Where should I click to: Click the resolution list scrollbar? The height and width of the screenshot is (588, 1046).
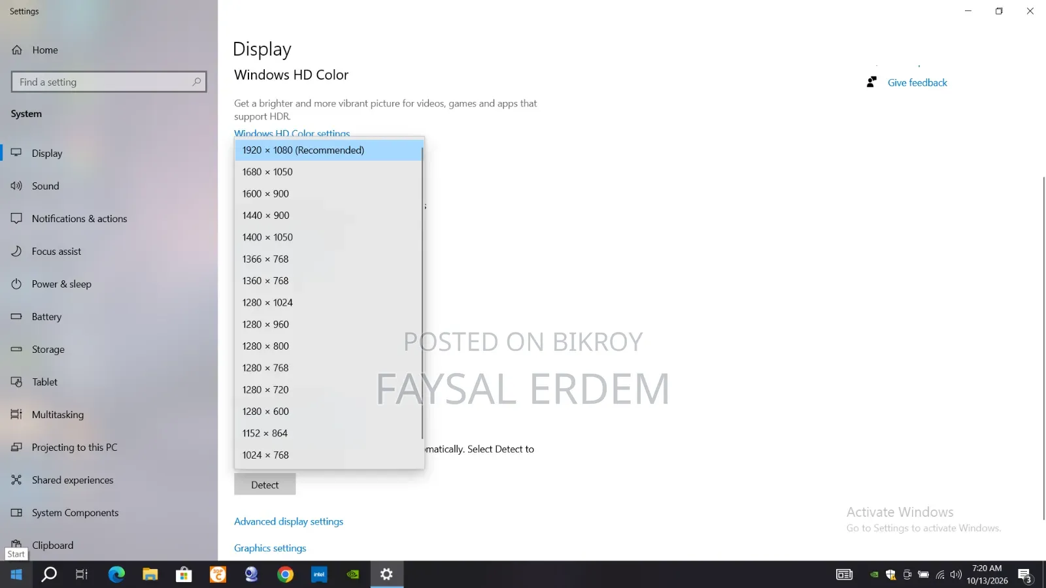(422, 293)
